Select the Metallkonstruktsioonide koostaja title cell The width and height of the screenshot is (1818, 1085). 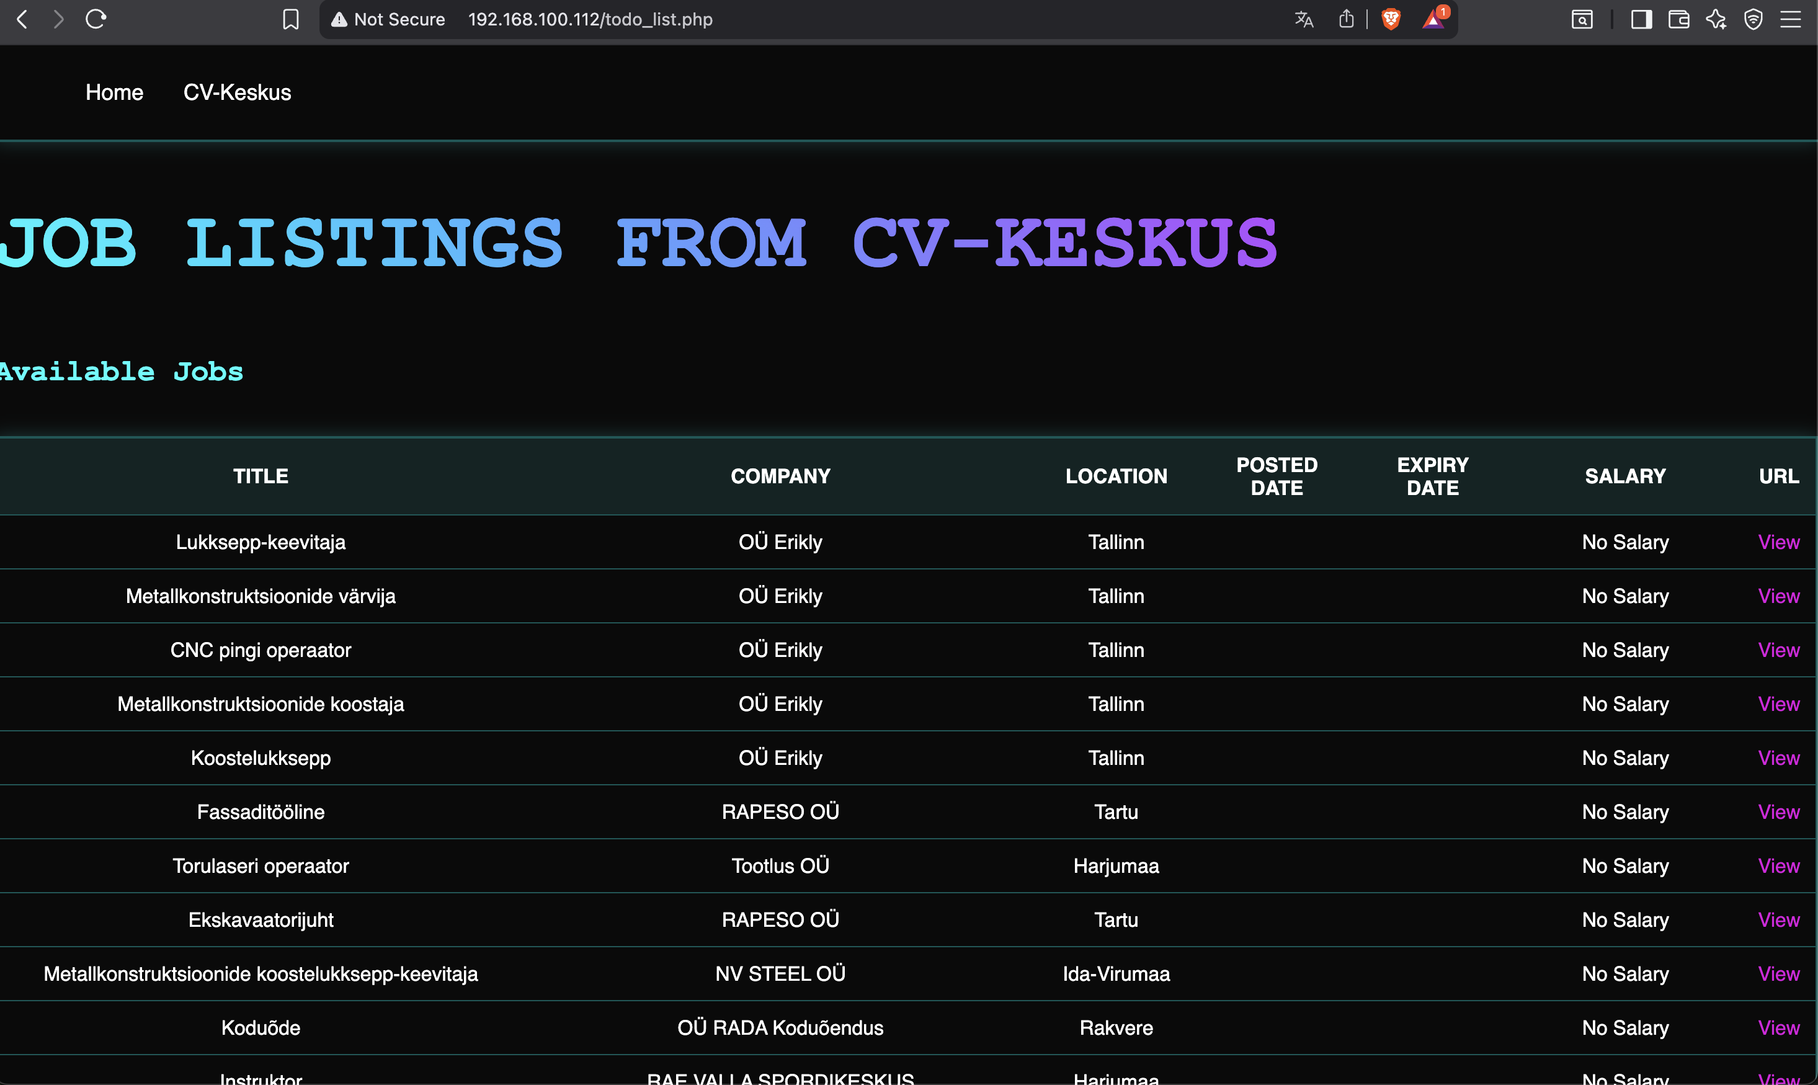(x=261, y=704)
